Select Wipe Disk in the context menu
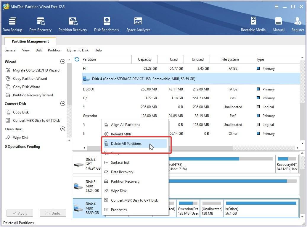 tap(119, 191)
